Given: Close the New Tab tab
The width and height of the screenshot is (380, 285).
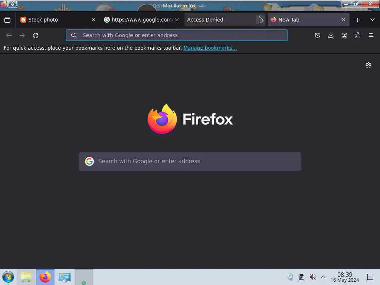Looking at the screenshot, I should [344, 20].
